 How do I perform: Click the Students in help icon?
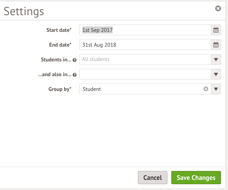(75, 60)
